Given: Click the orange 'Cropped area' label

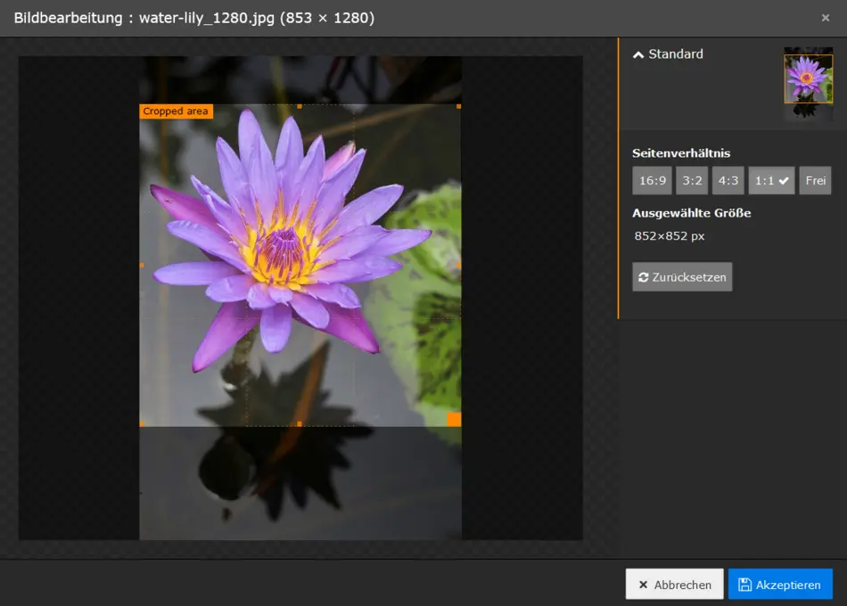Looking at the screenshot, I should [x=176, y=111].
